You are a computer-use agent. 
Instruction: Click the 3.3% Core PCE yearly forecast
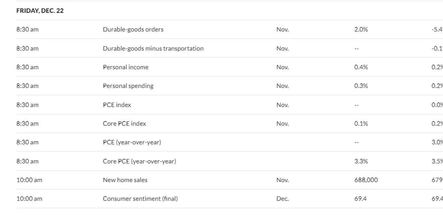click(361, 161)
